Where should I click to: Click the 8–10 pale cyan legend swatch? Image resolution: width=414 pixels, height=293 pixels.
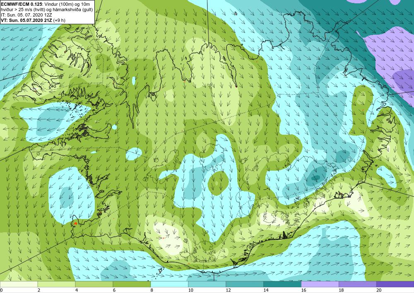pyautogui.click(x=169, y=284)
